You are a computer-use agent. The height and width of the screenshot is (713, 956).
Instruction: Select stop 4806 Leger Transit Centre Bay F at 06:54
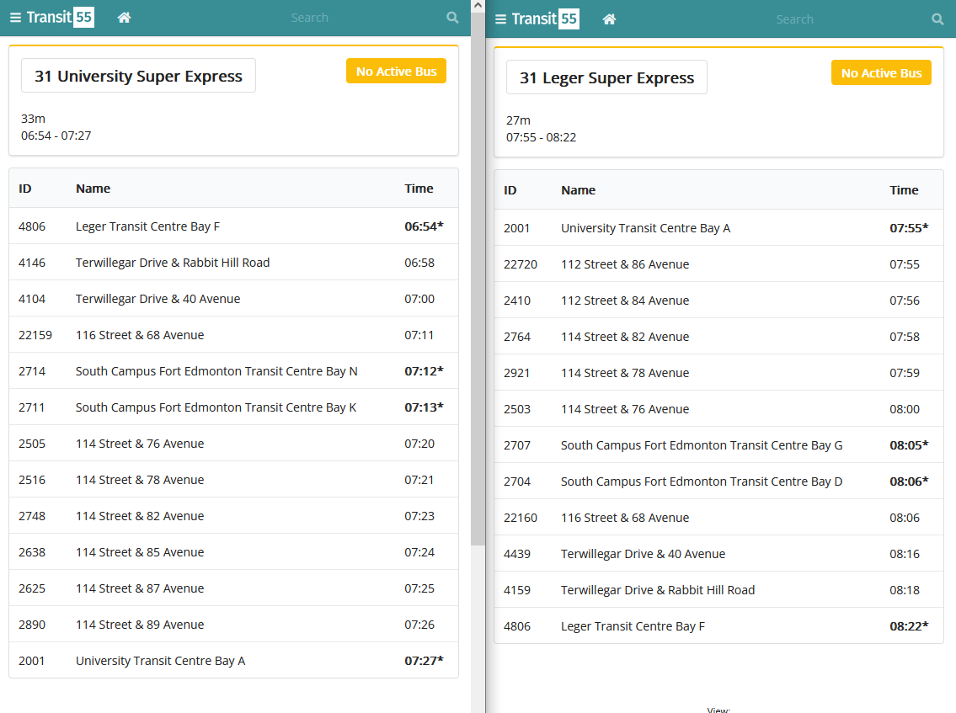[x=147, y=226]
